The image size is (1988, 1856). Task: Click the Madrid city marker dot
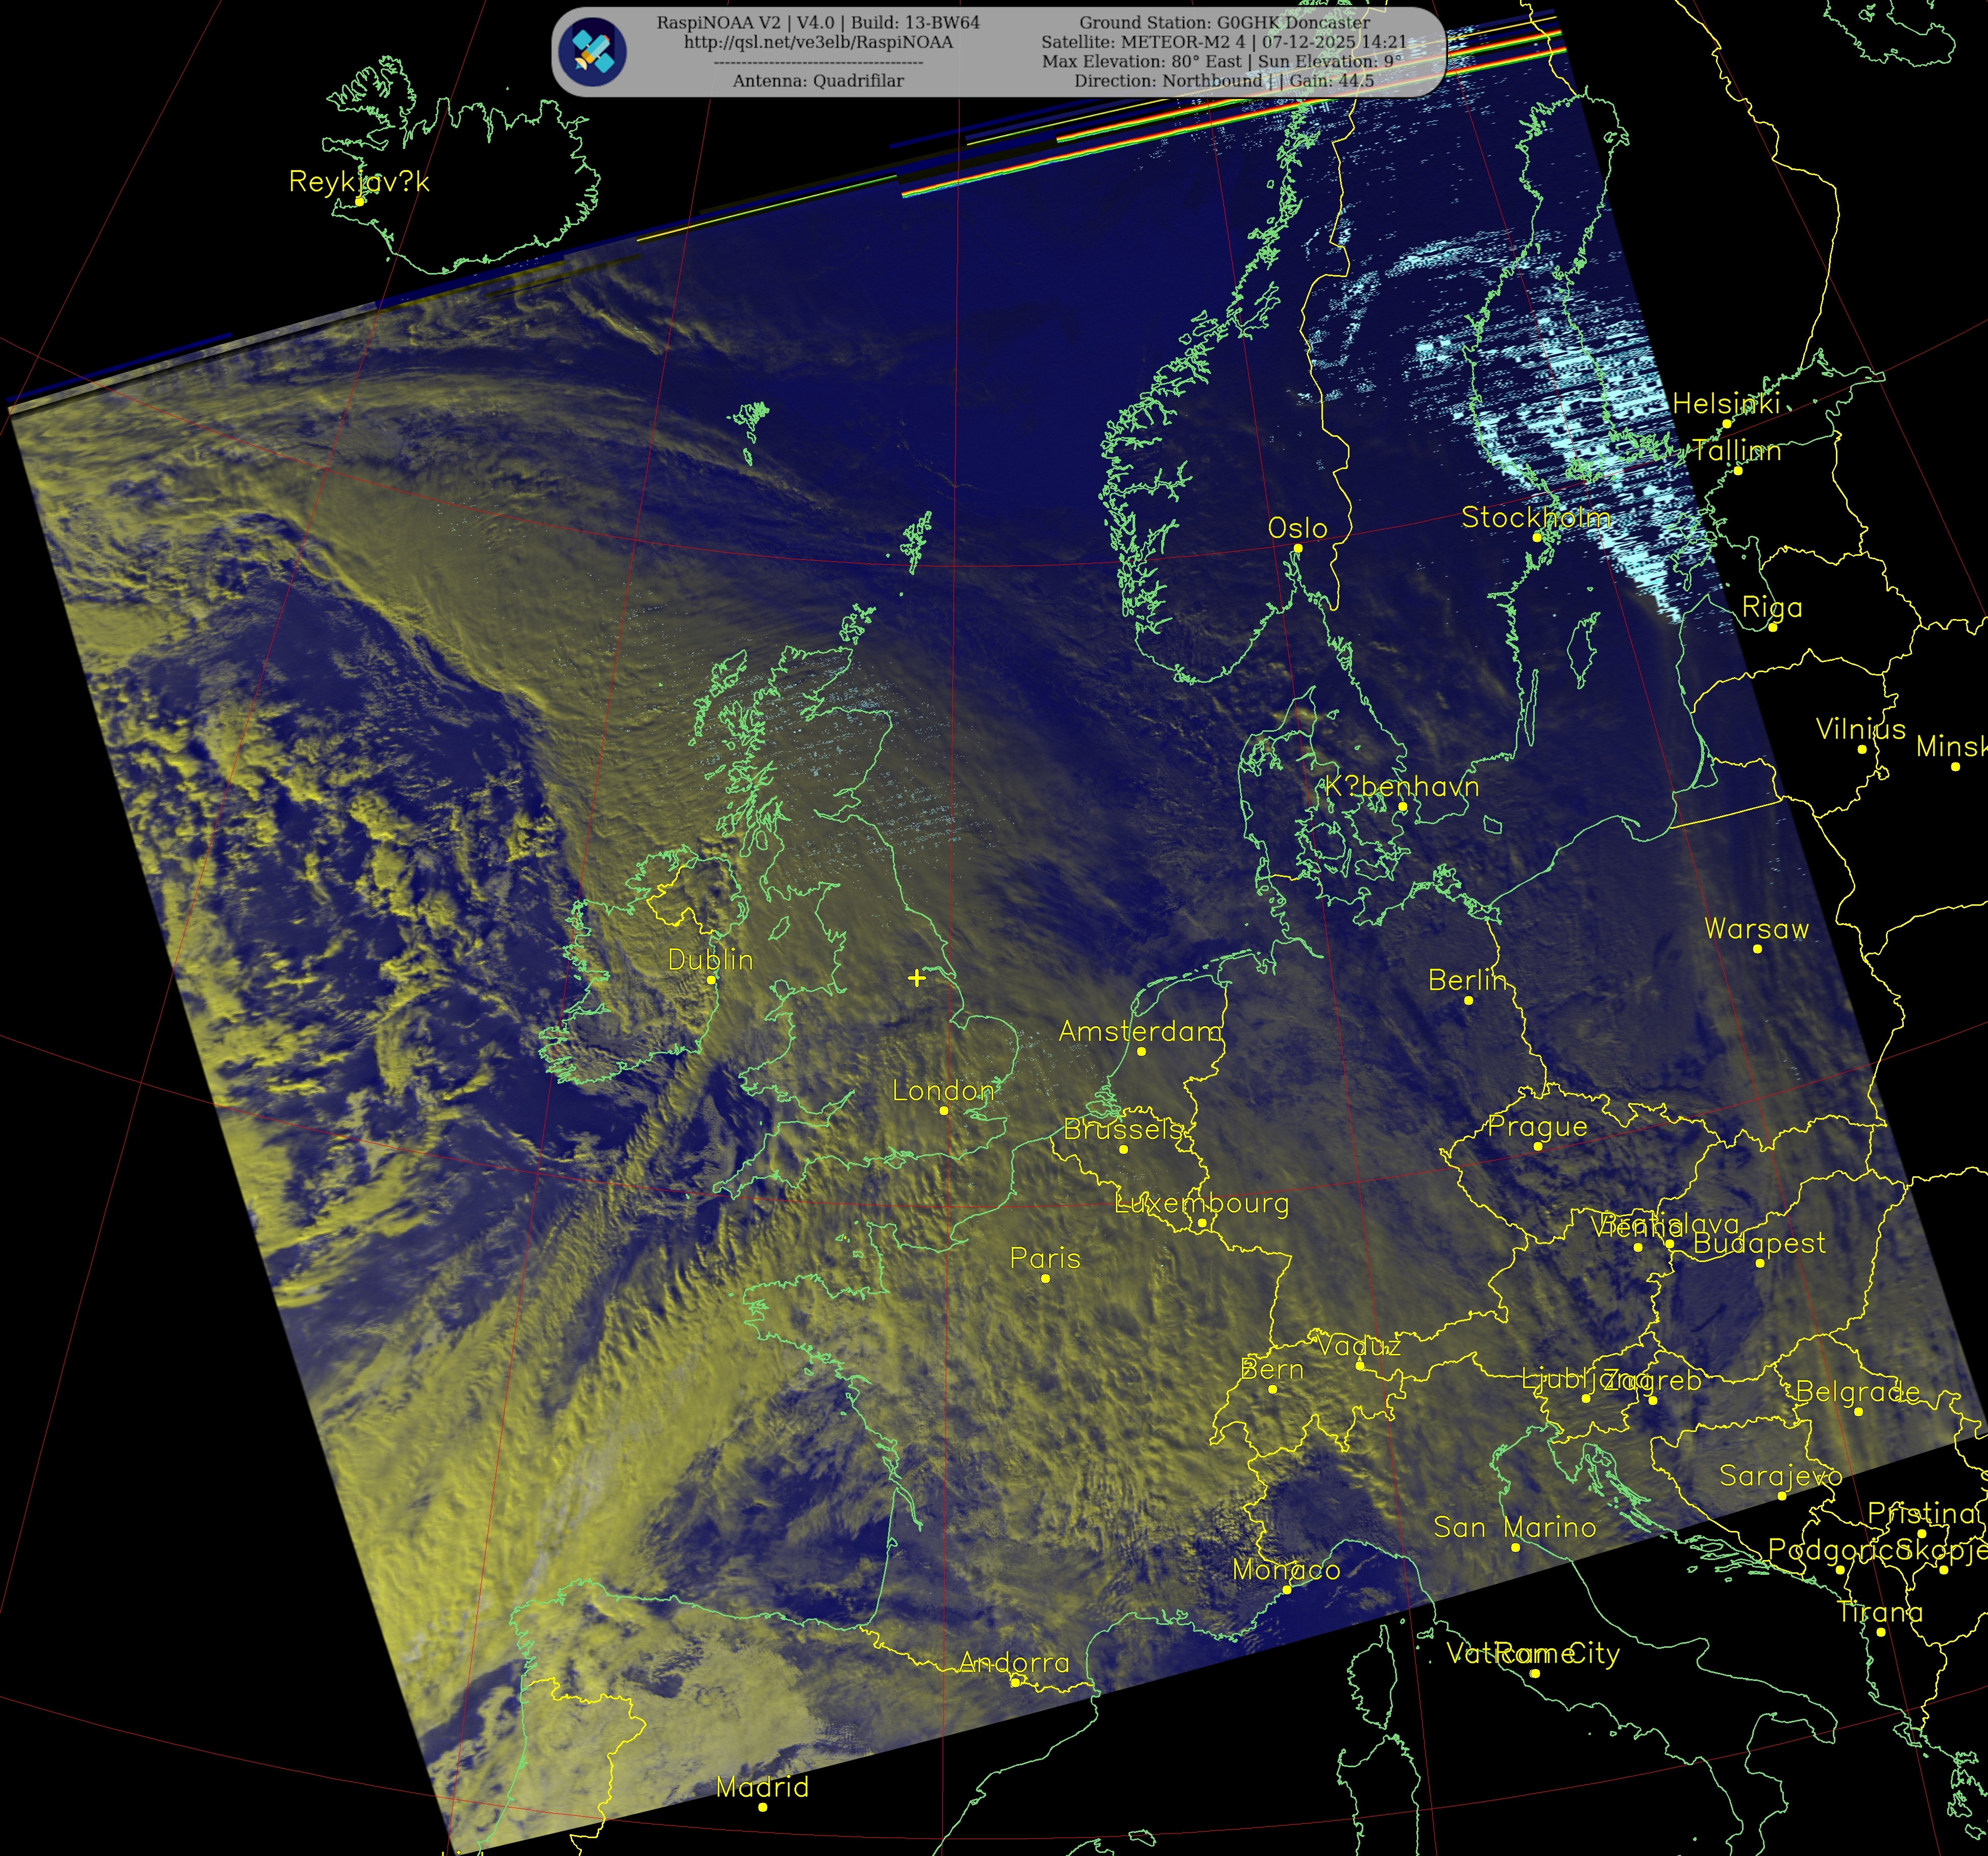[762, 1806]
